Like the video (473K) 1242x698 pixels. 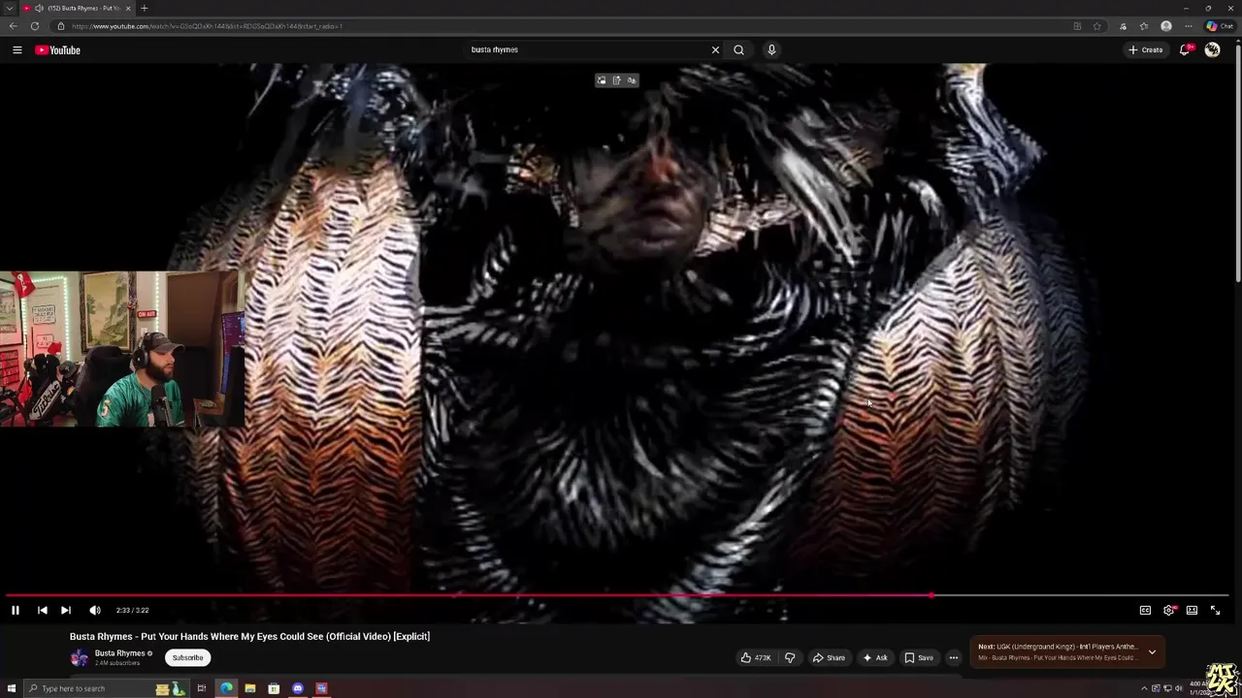(756, 657)
